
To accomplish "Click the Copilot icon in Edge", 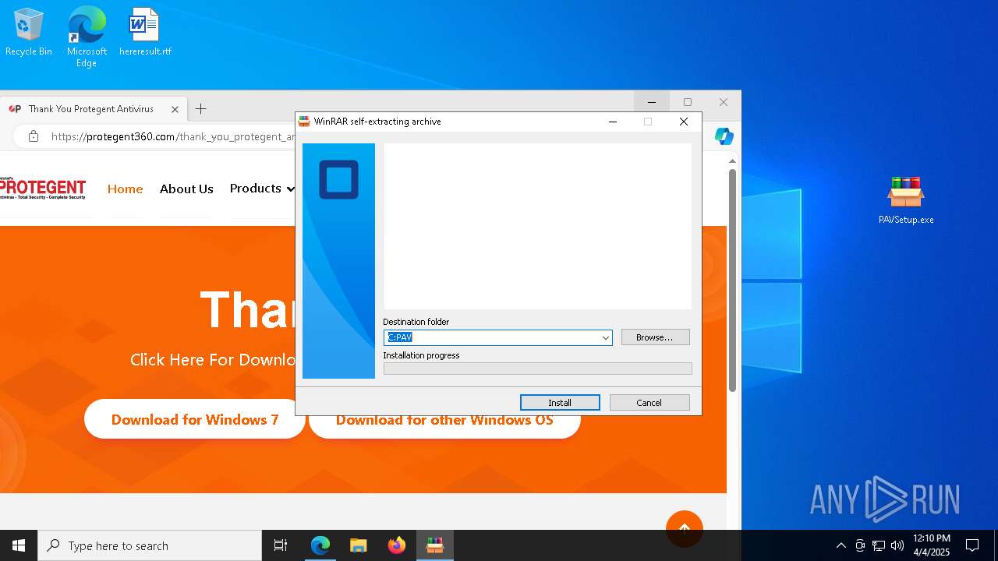I will 724,136.
